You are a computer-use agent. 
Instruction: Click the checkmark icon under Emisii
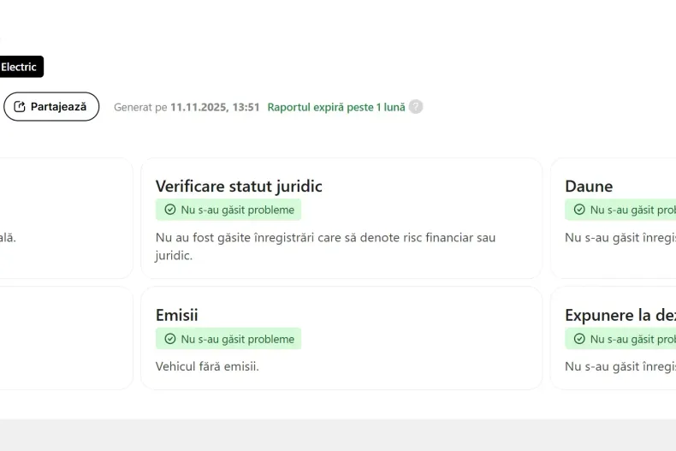point(169,339)
